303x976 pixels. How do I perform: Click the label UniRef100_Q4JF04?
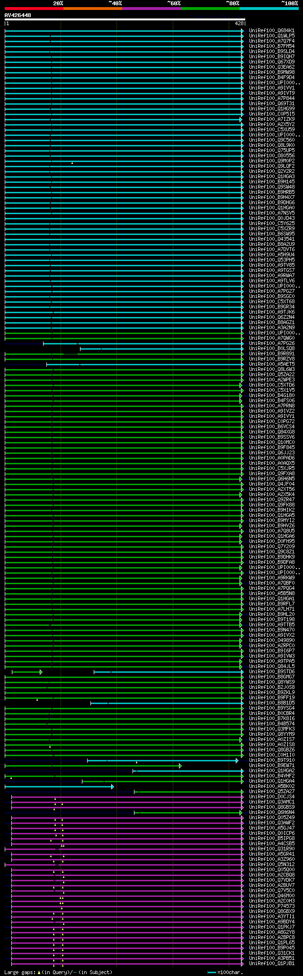pos(272,484)
